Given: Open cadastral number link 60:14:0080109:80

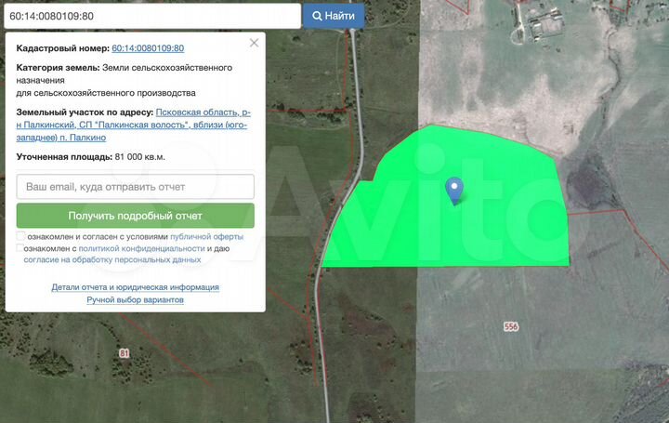Looking at the screenshot, I should coord(148,48).
